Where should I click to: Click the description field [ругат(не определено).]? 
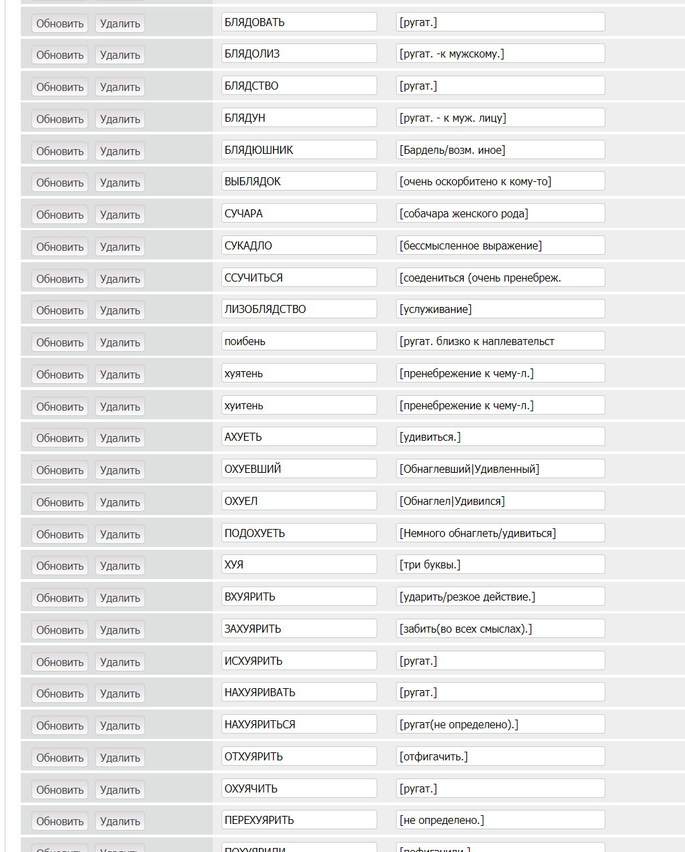tap(500, 724)
